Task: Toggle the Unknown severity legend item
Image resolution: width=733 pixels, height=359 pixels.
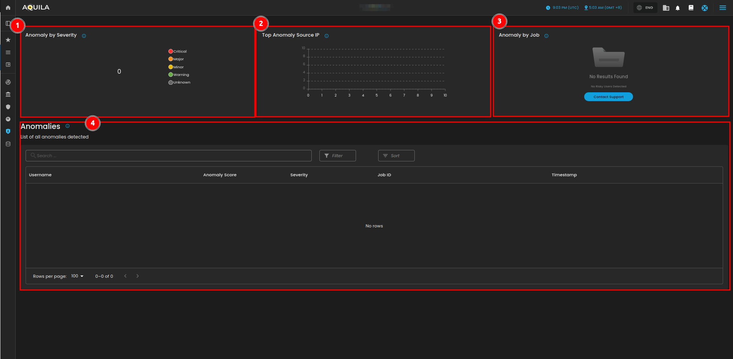Action: tap(180, 82)
